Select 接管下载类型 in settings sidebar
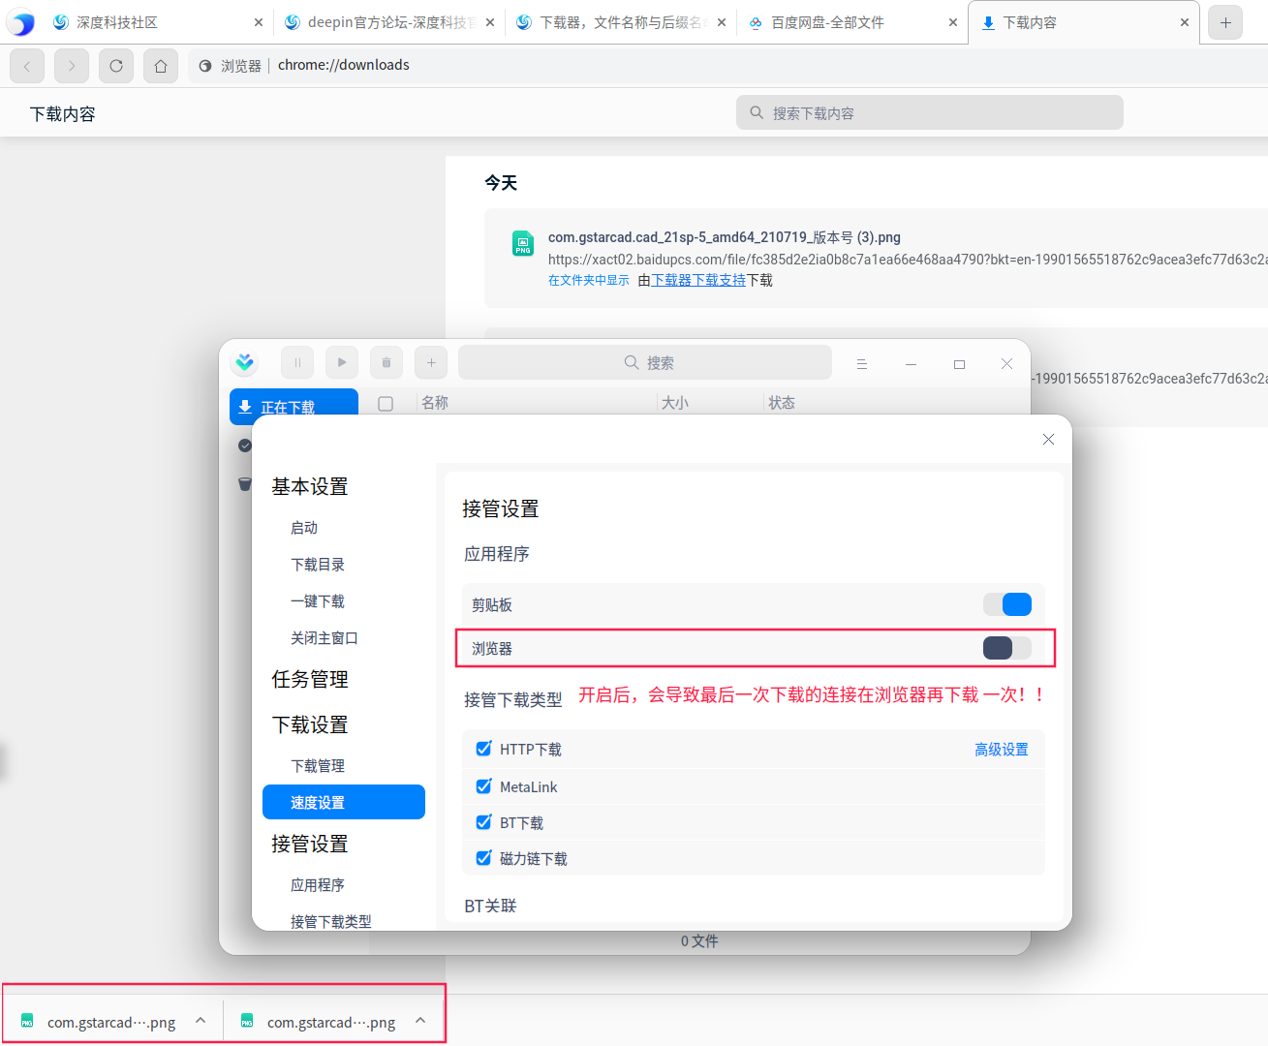The width and height of the screenshot is (1268, 1046). 331,921
